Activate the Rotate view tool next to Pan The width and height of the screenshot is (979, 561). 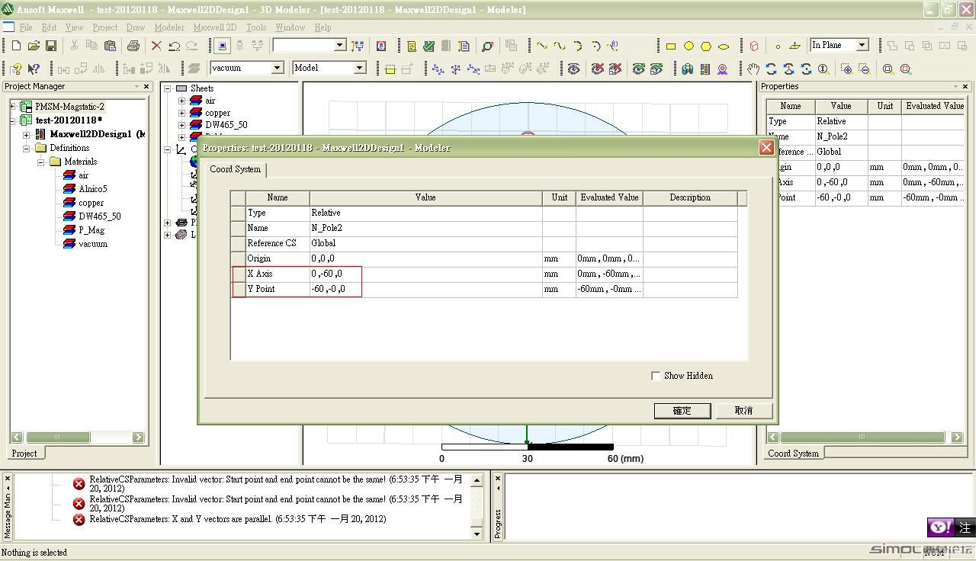771,69
